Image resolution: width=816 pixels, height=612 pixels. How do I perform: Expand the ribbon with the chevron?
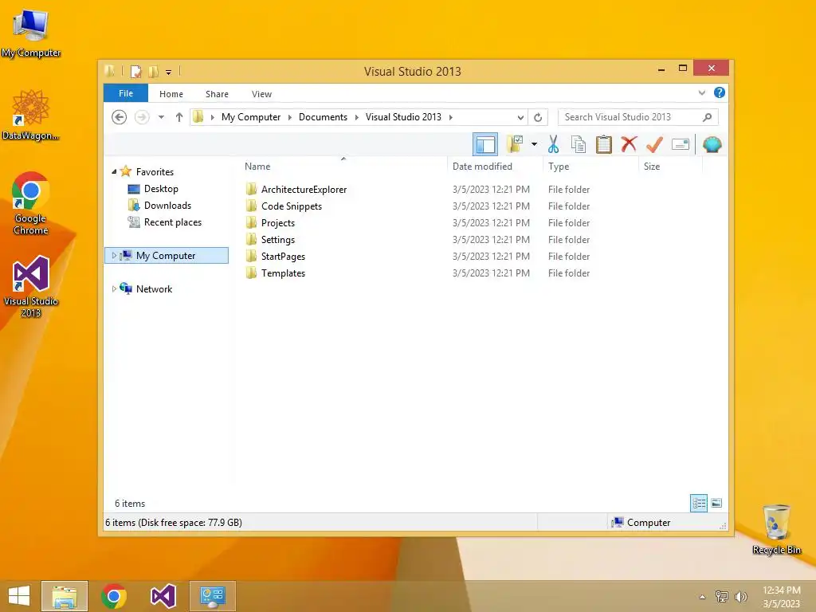click(701, 92)
